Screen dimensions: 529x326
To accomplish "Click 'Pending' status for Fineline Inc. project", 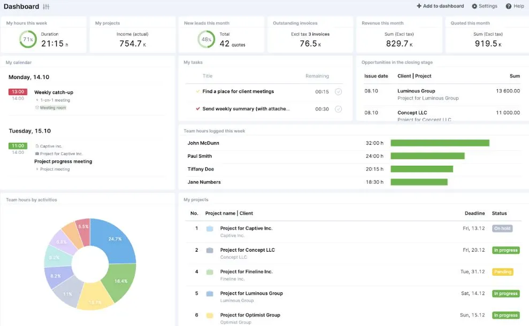I will pyautogui.click(x=502, y=272).
